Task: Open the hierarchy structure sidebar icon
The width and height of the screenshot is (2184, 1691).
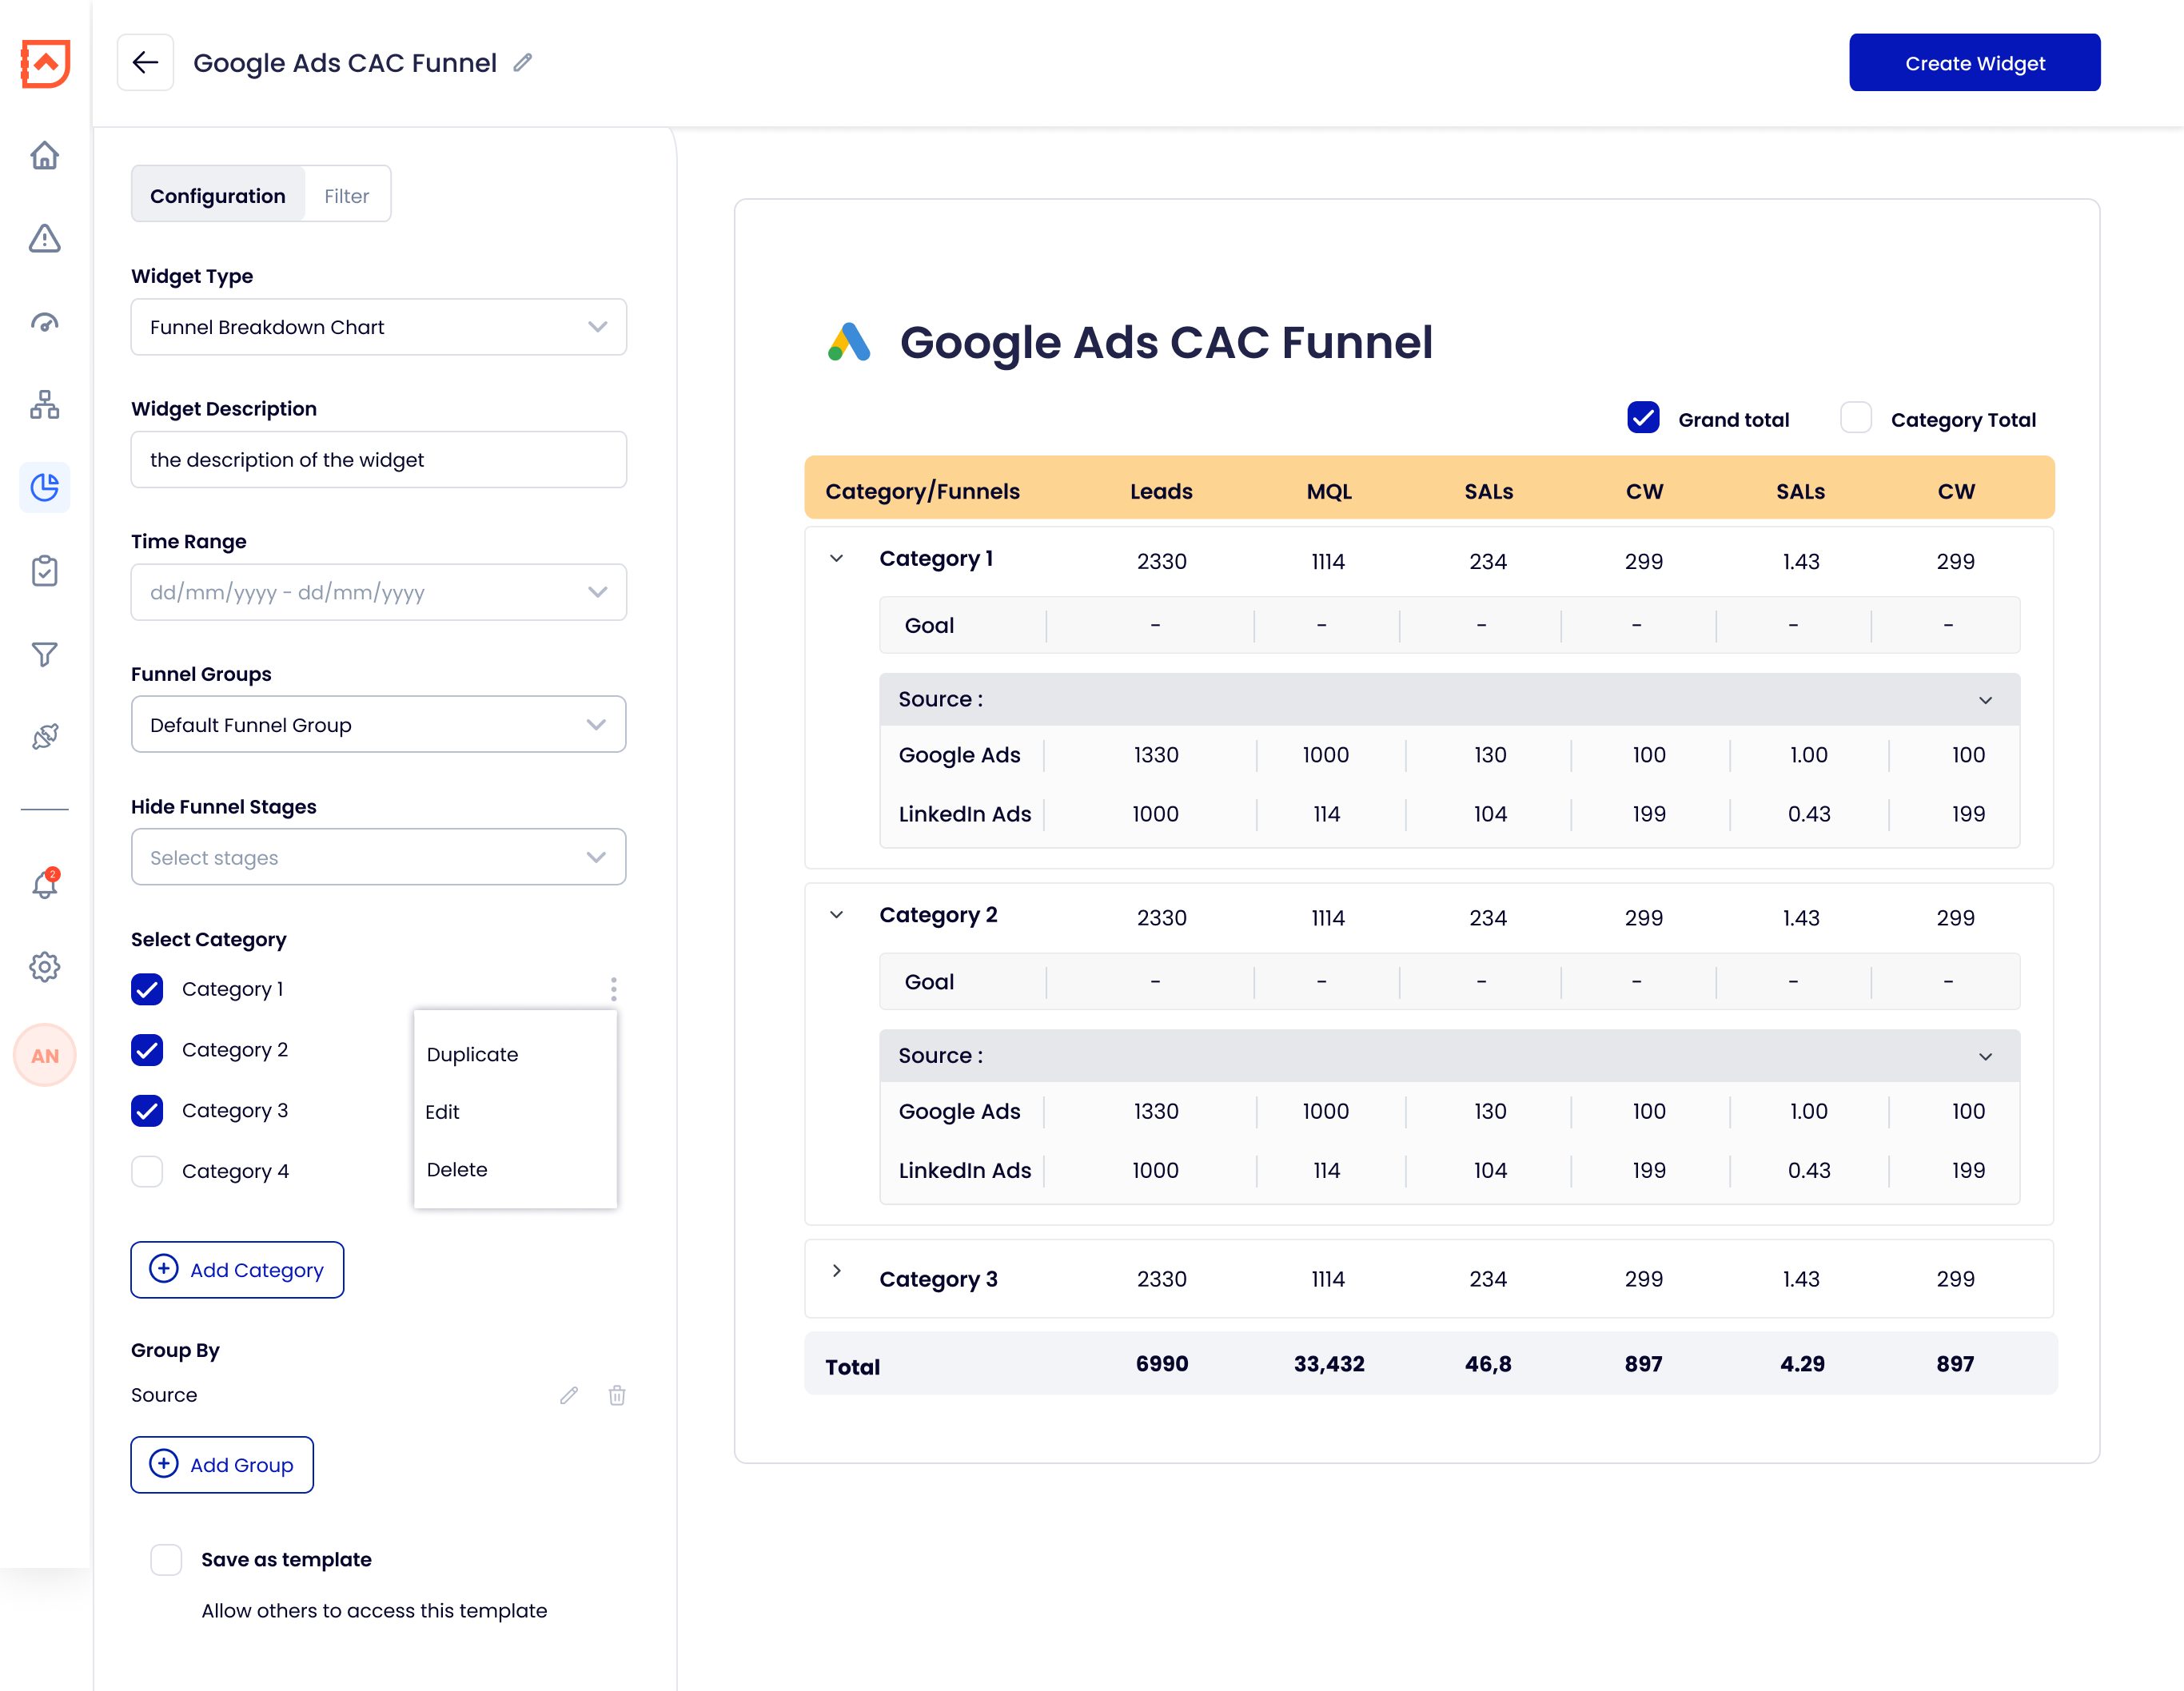Action: point(45,404)
